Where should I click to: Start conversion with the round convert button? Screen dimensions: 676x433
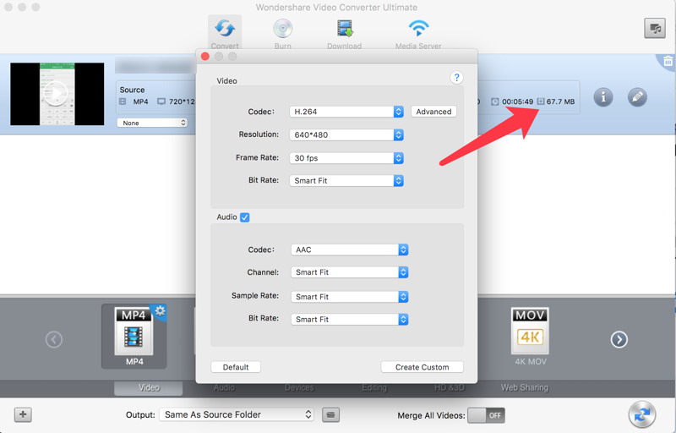[x=642, y=414]
